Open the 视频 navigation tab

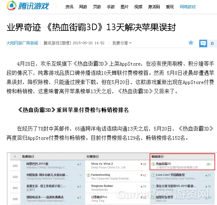click(138, 7)
